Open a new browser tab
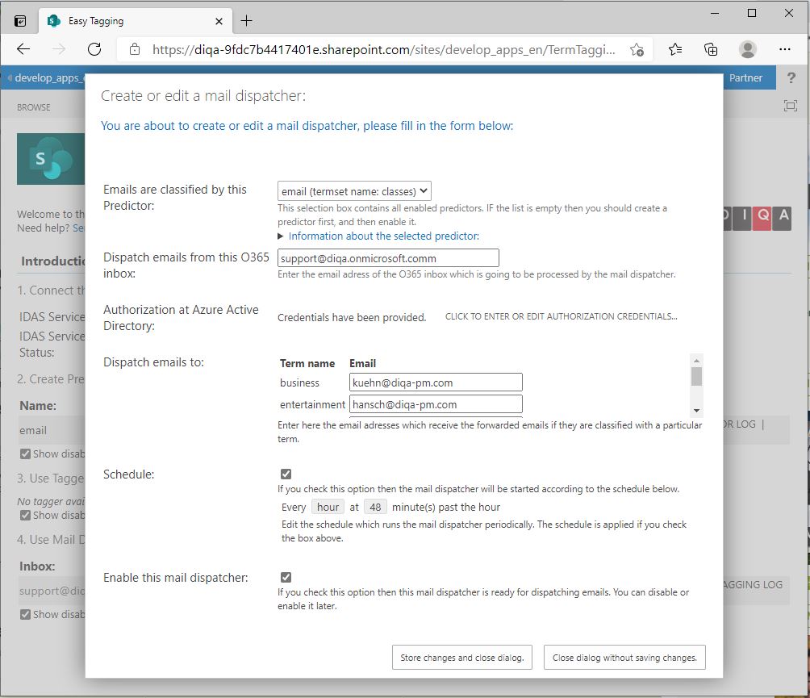Viewport: 810px width, 698px height. pos(247,20)
